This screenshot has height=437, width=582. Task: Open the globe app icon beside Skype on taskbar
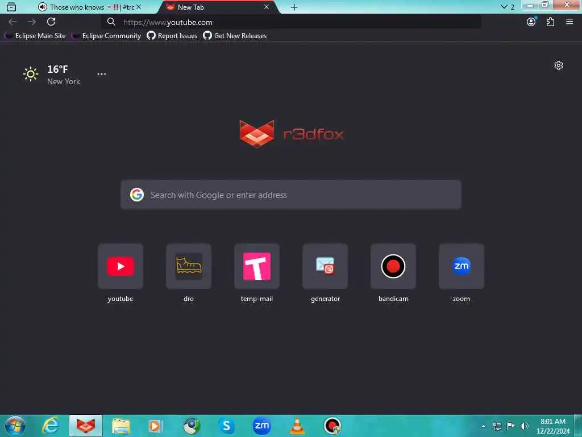tap(192, 426)
